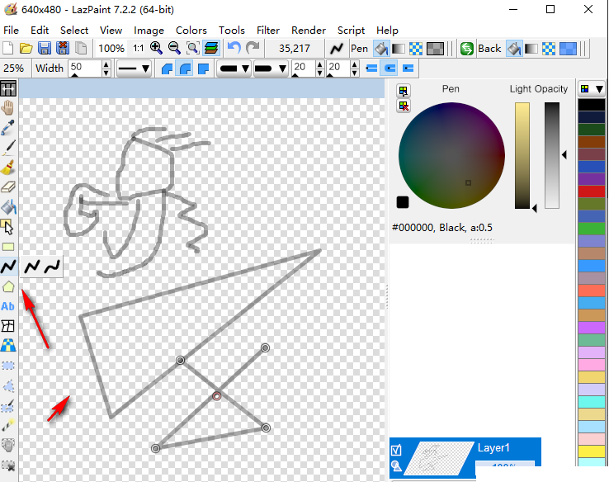Select the Hand pan tool
Image resolution: width=609 pixels, height=482 pixels.
[8, 107]
